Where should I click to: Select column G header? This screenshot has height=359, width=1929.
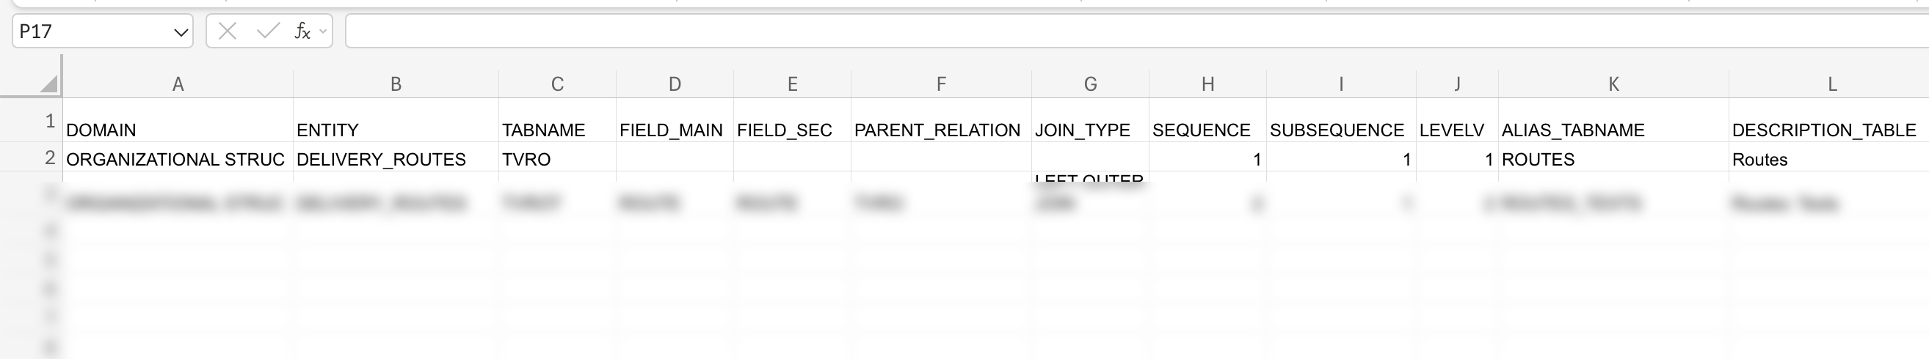coord(1089,84)
